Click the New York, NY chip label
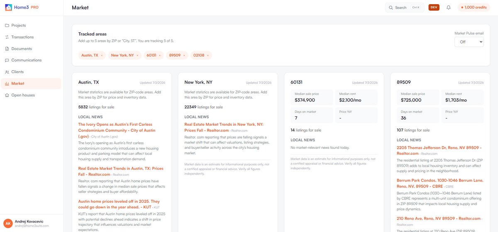Screen dimensions: 498x232 tap(122, 55)
